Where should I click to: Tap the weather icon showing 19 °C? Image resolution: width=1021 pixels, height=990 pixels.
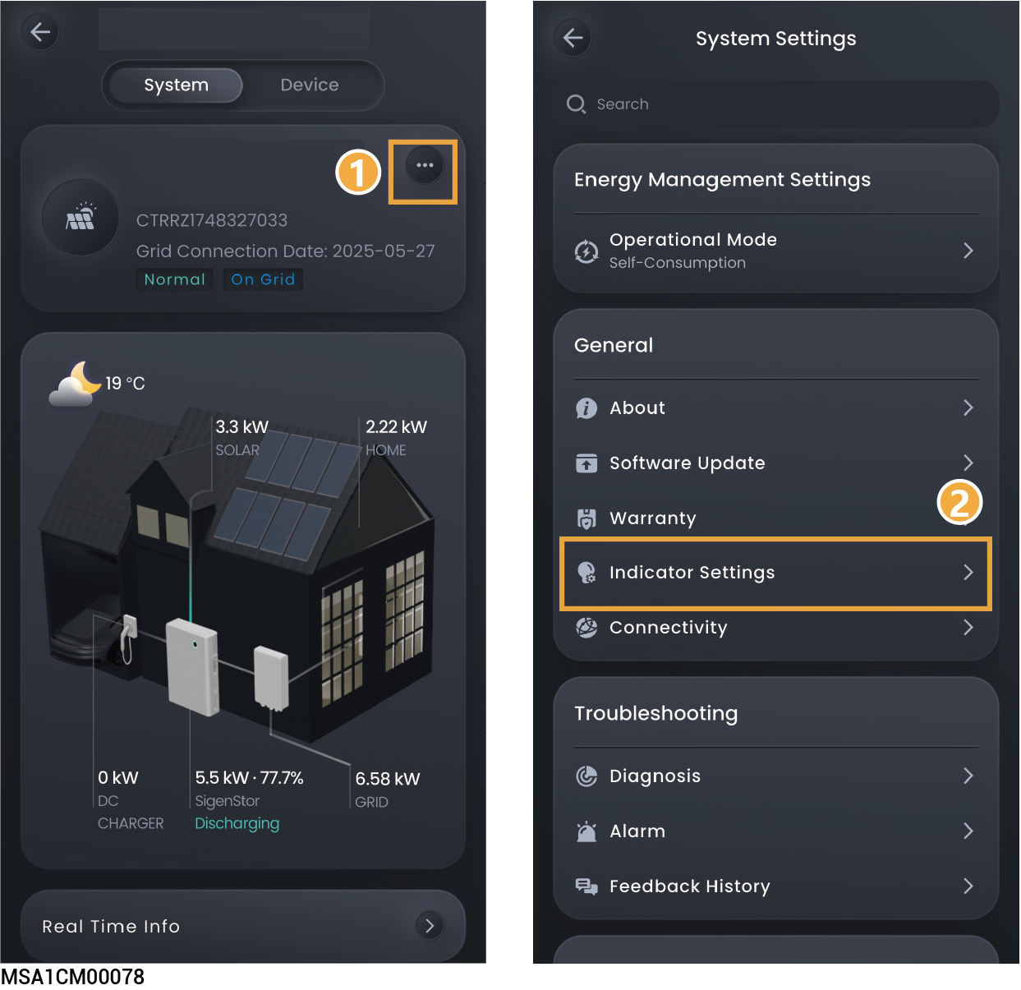tap(76, 384)
